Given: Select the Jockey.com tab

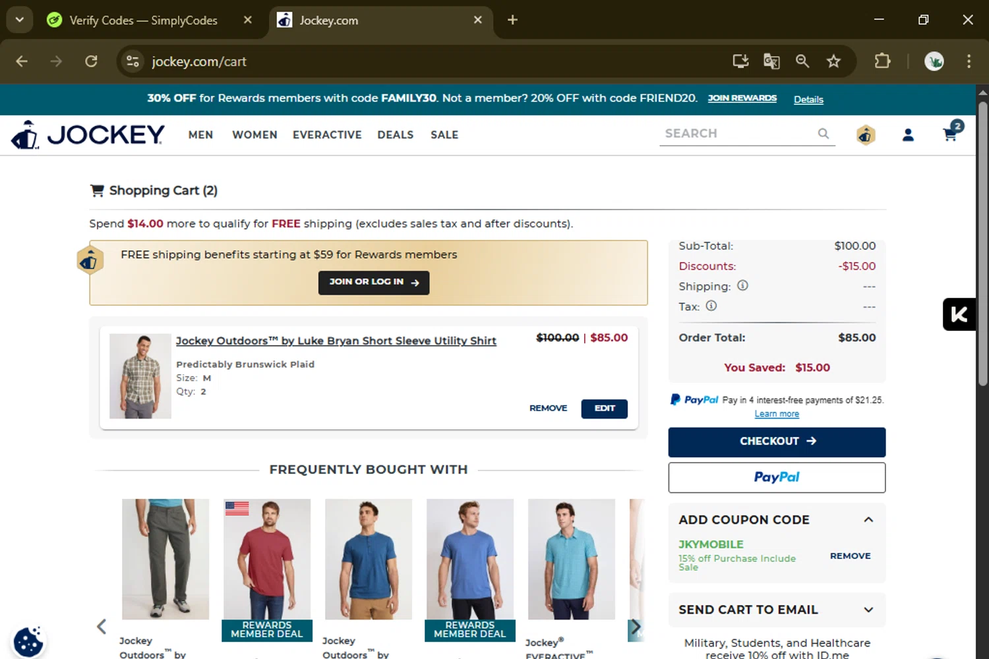Looking at the screenshot, I should [x=380, y=20].
